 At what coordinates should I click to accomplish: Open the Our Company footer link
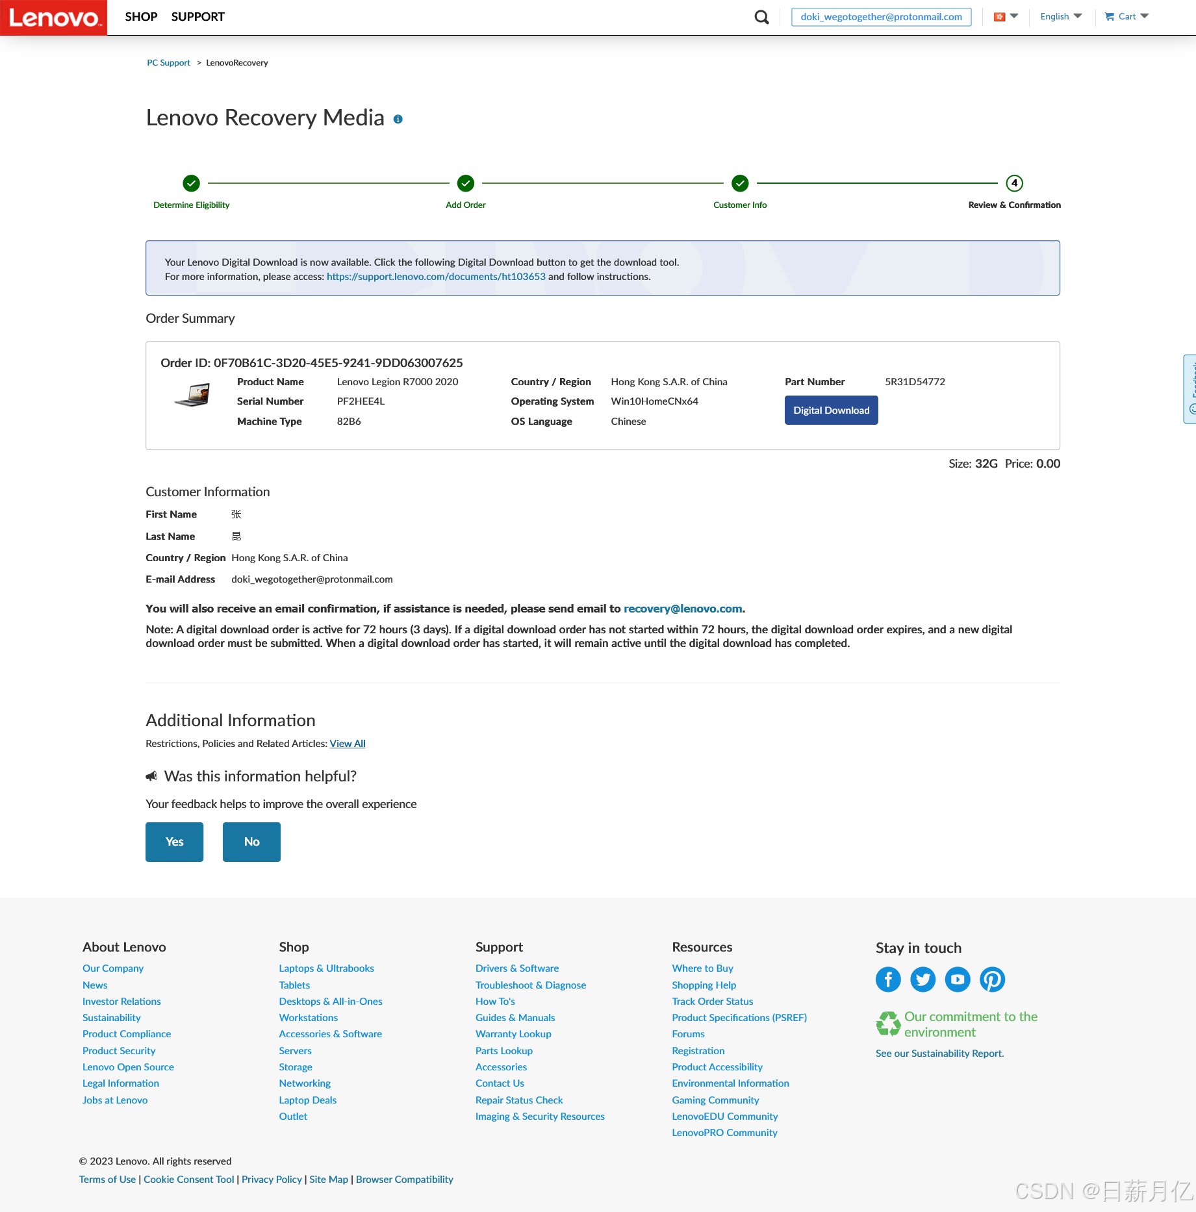(113, 968)
